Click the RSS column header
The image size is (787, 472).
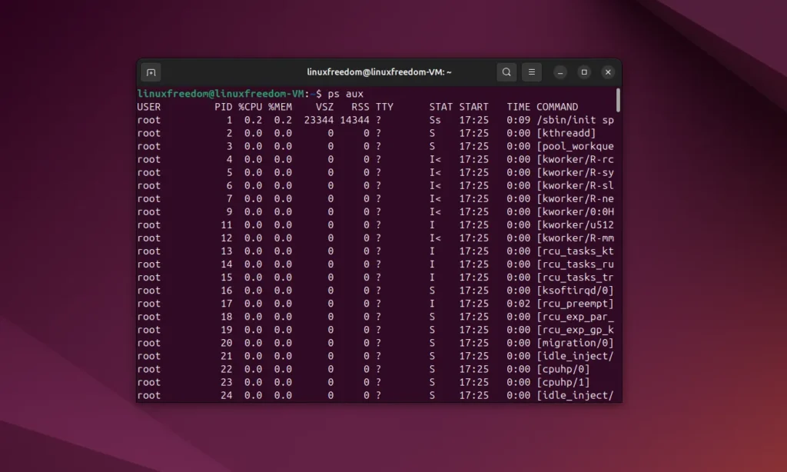(x=360, y=107)
